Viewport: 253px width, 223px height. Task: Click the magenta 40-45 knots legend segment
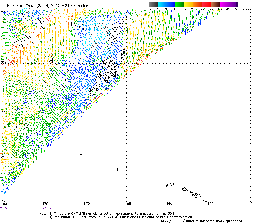coord(224,4)
